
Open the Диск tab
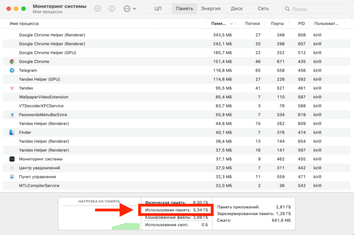coord(237,9)
